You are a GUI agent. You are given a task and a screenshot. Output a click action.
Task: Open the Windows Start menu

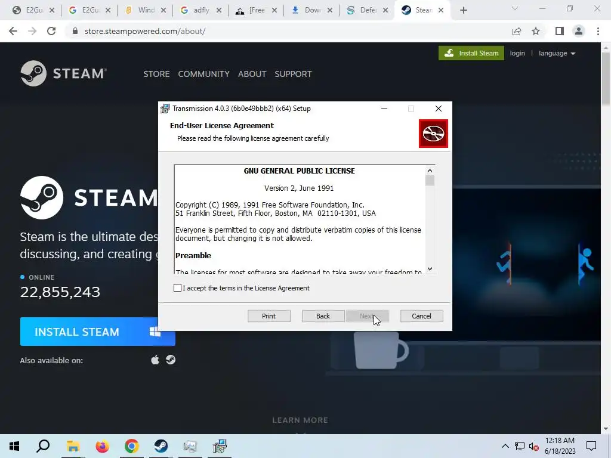(14, 446)
